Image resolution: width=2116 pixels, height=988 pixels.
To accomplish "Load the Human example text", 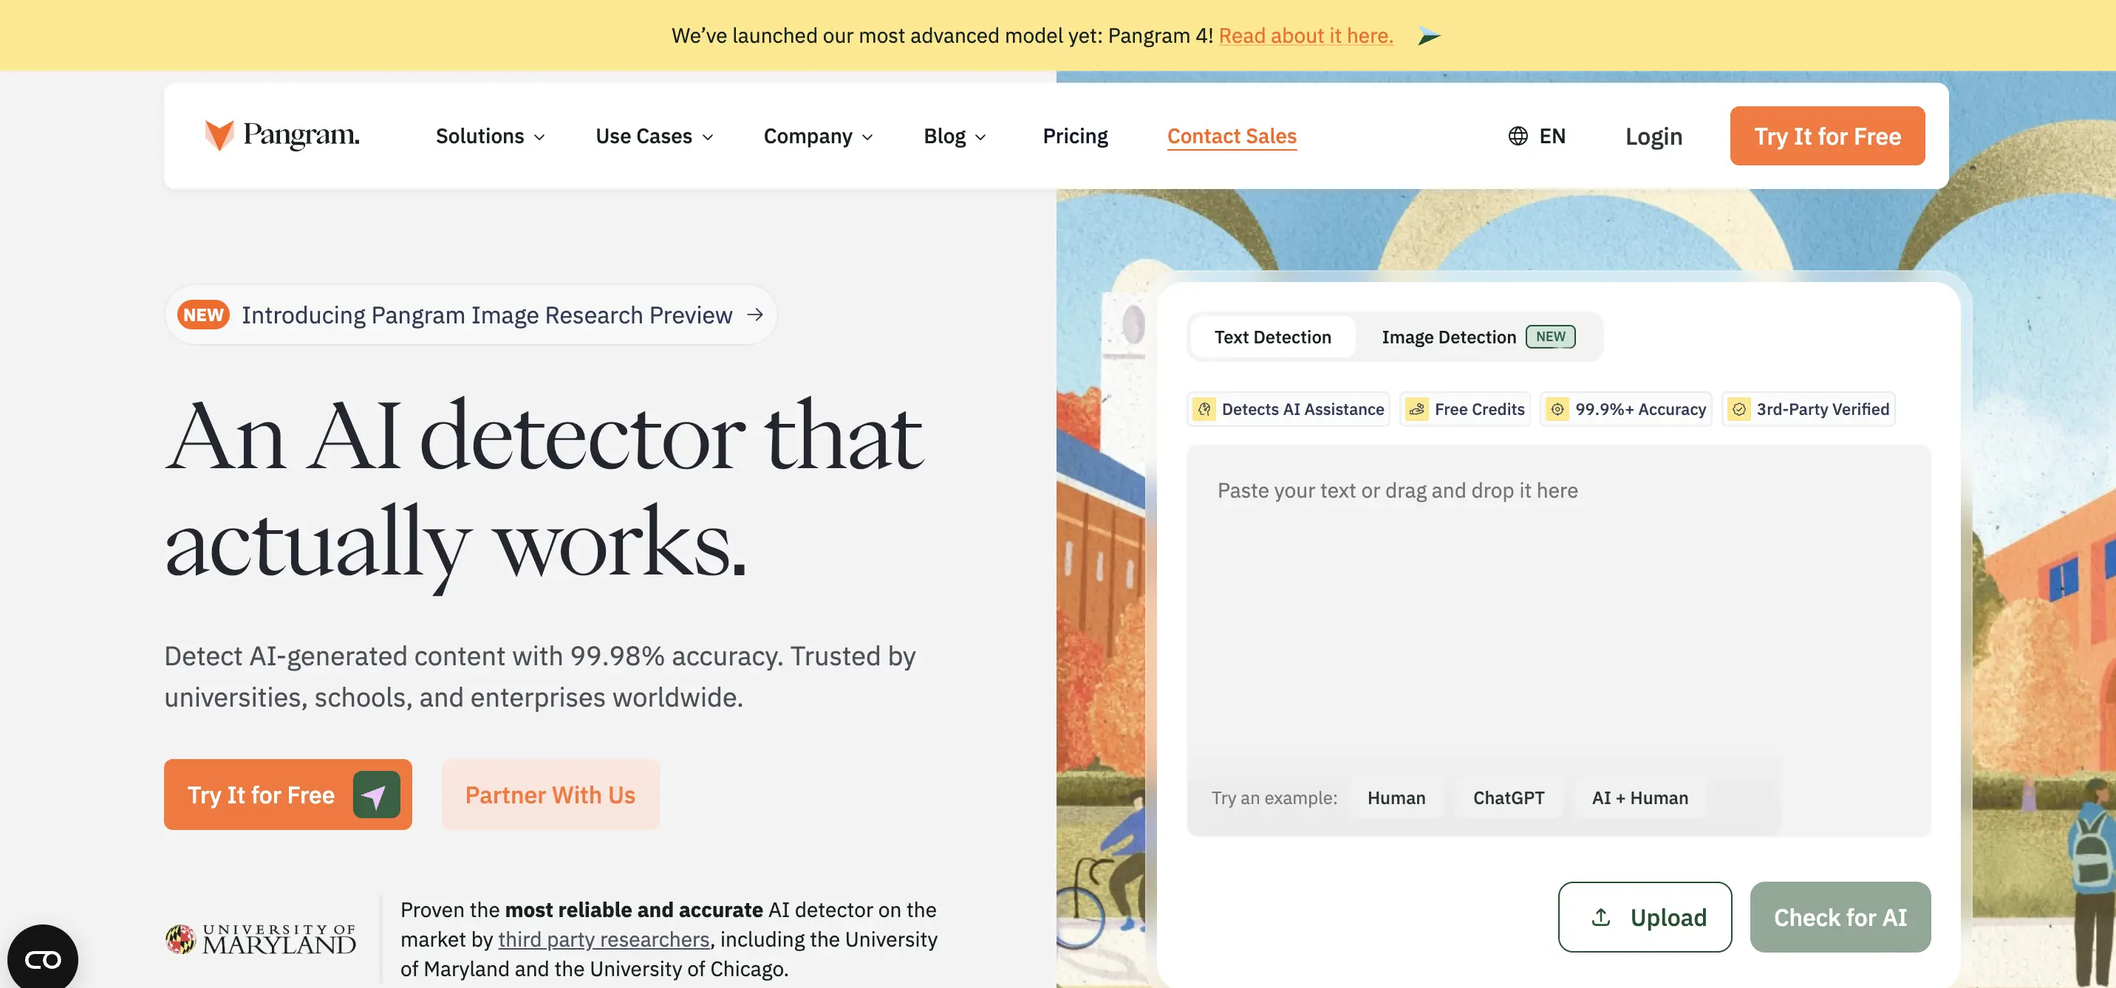I will click(1396, 797).
